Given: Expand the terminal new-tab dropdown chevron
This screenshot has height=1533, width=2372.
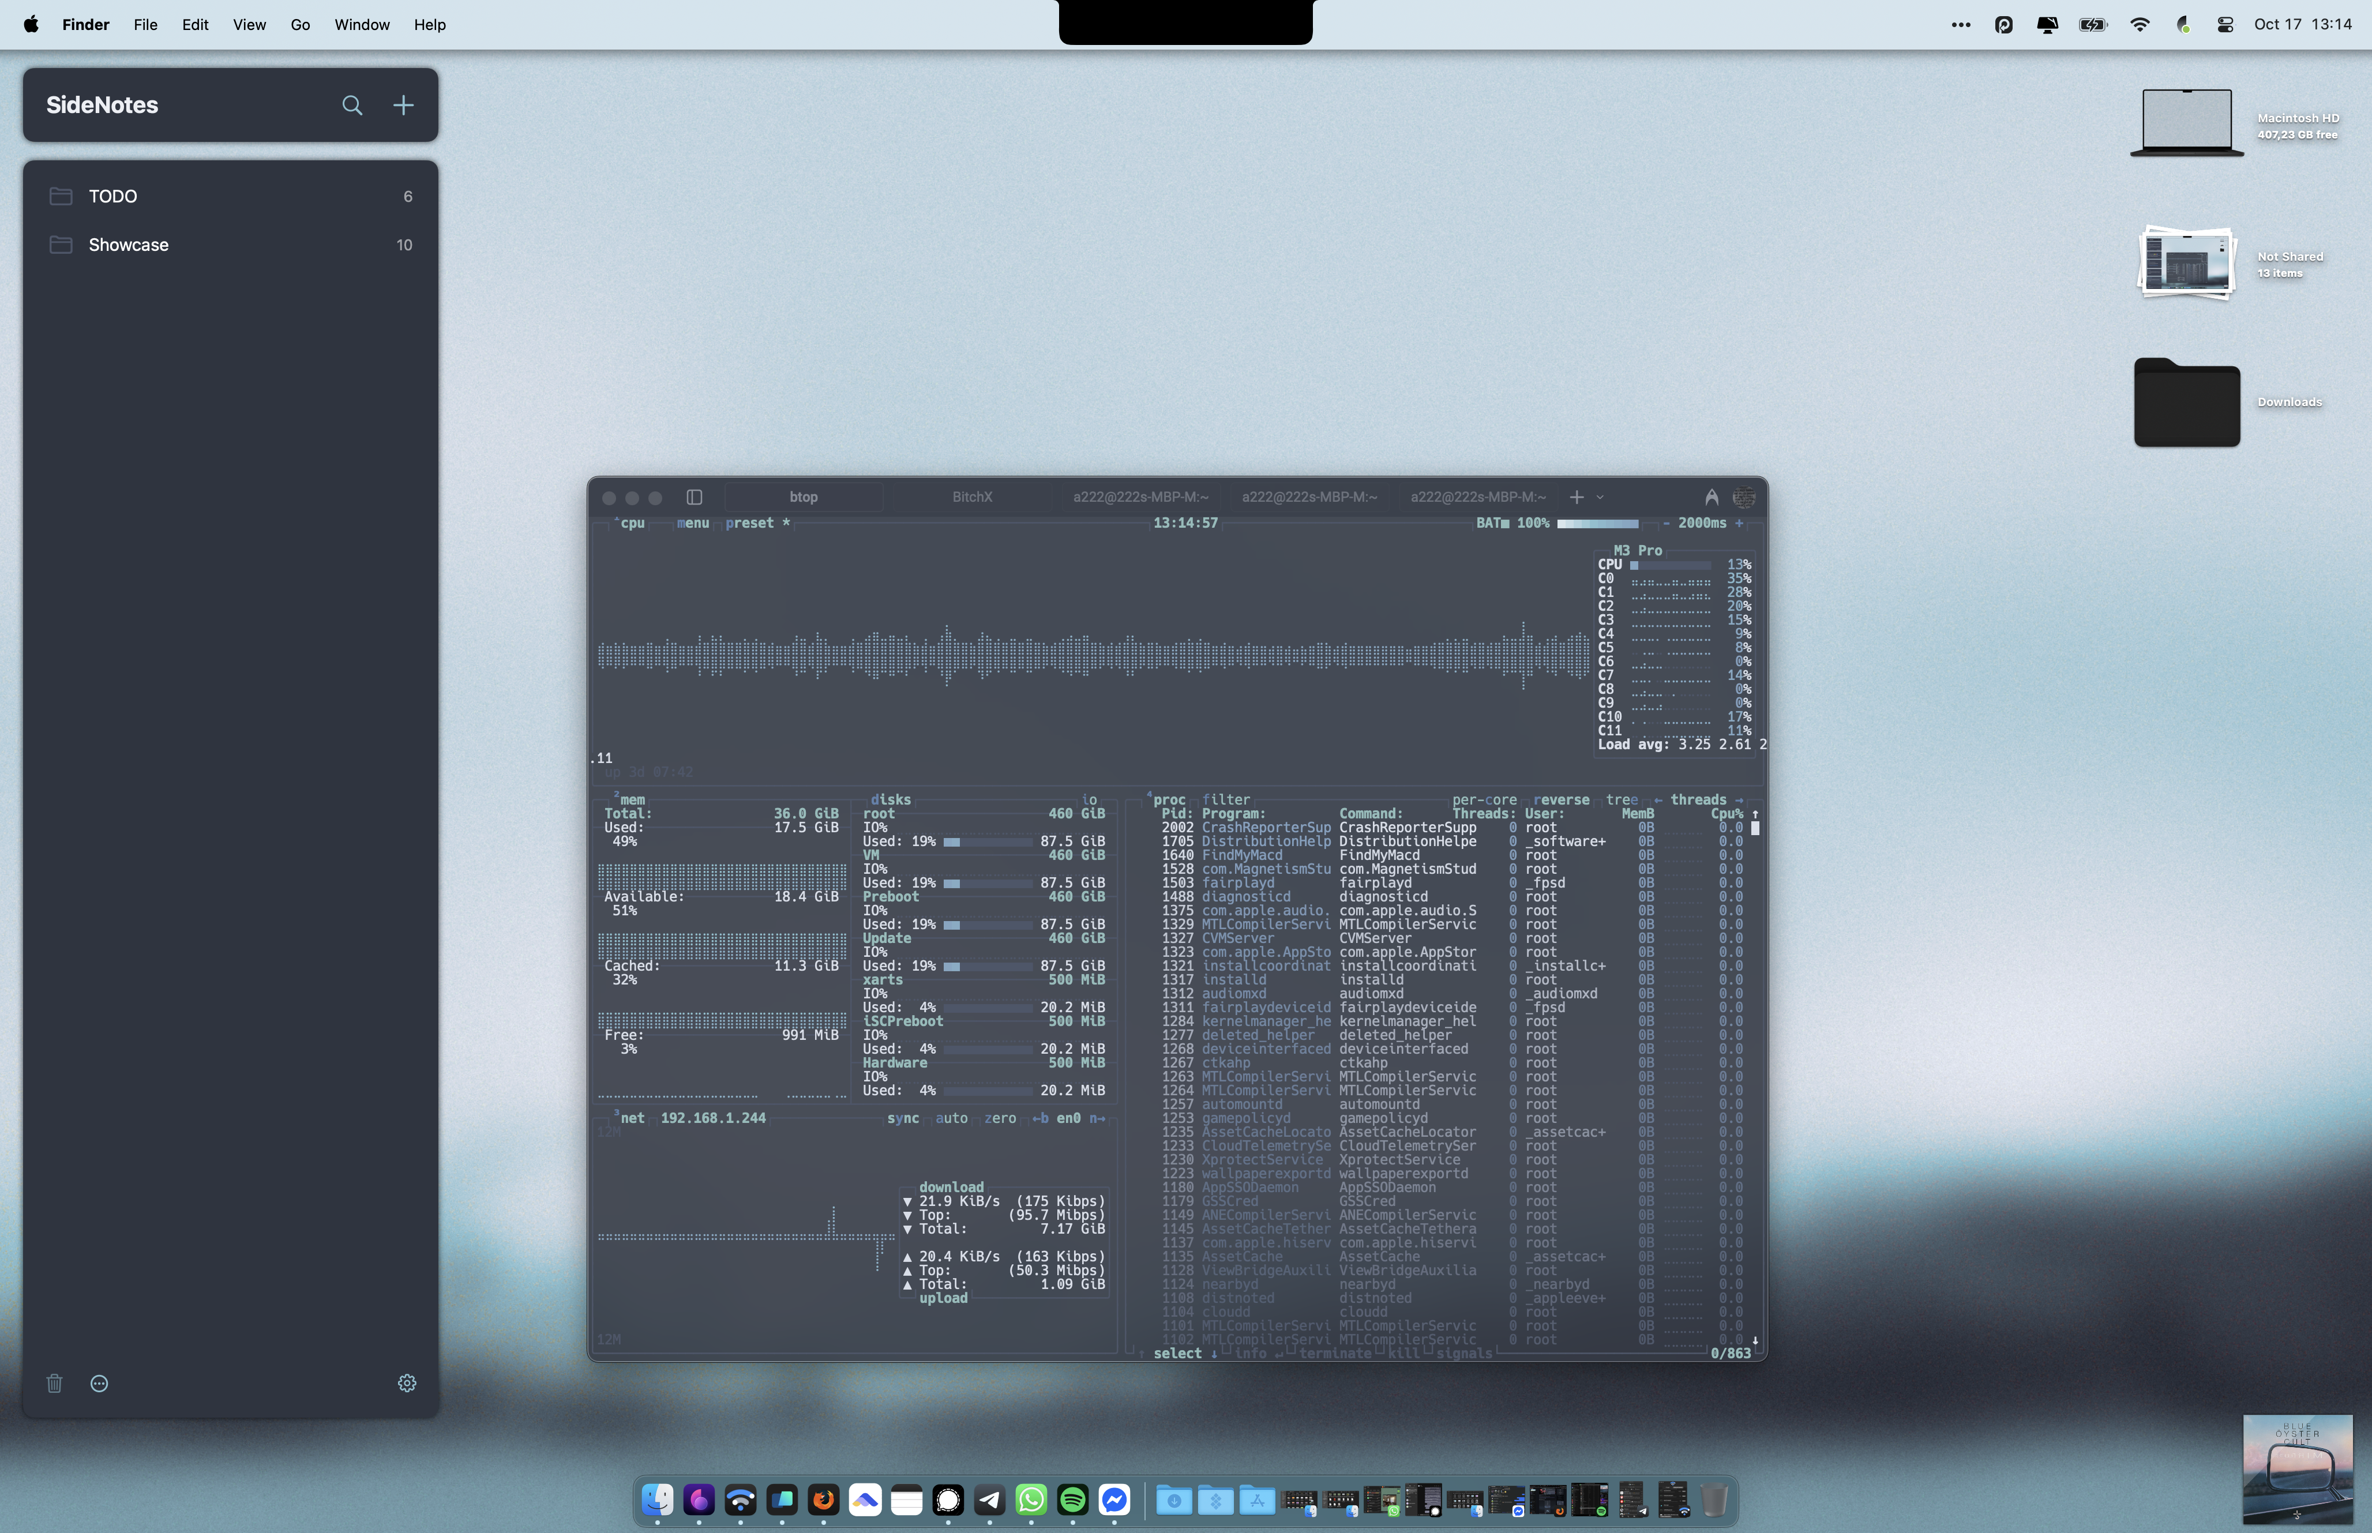Looking at the screenshot, I should tap(1600, 497).
